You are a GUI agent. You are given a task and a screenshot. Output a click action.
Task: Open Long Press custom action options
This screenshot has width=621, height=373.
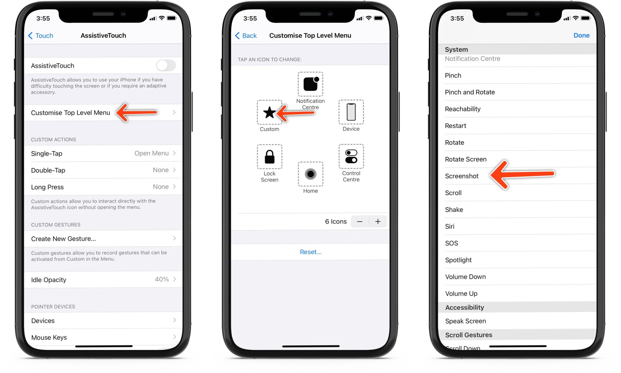tap(103, 187)
